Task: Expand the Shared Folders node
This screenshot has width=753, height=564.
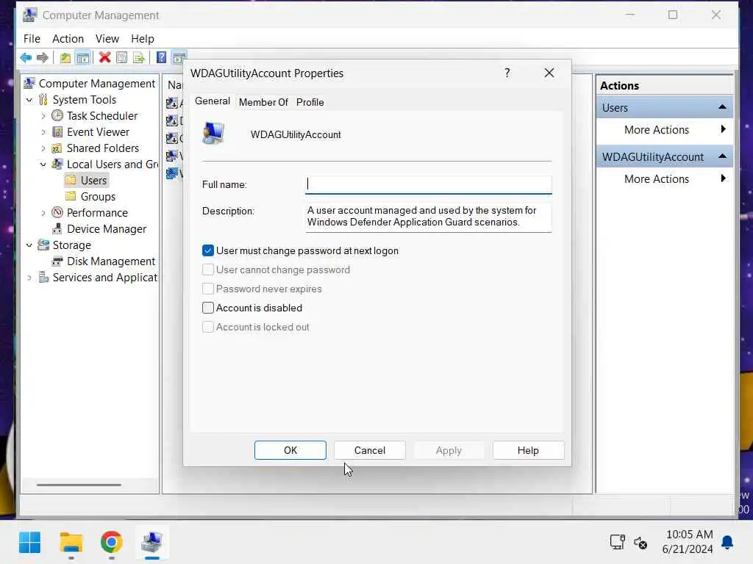Action: [43, 148]
